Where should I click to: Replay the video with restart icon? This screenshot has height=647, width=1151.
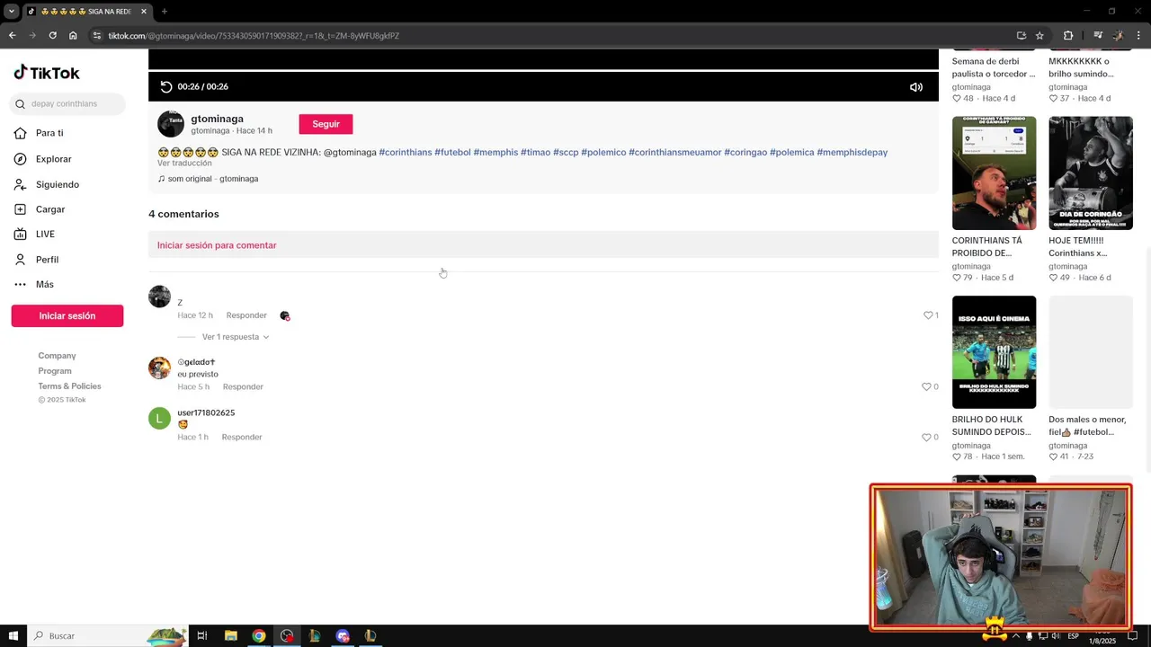(165, 86)
